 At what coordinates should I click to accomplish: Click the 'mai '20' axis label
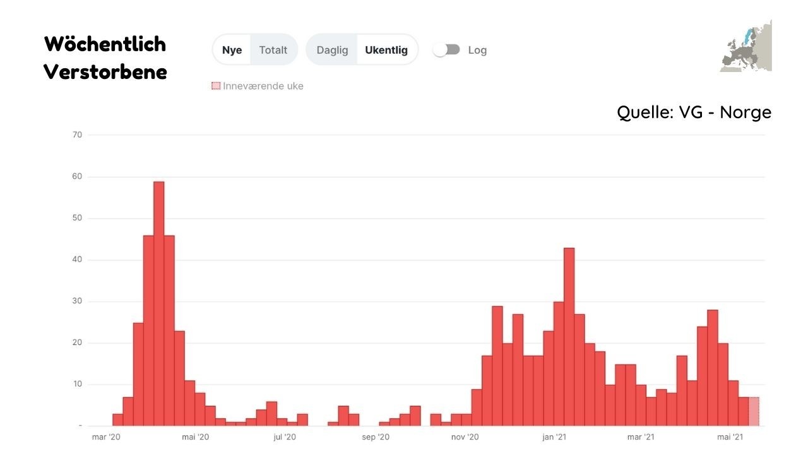click(194, 437)
